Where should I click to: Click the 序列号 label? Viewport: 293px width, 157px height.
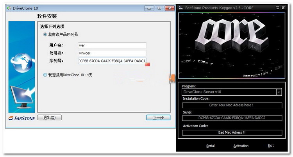(x=56, y=61)
